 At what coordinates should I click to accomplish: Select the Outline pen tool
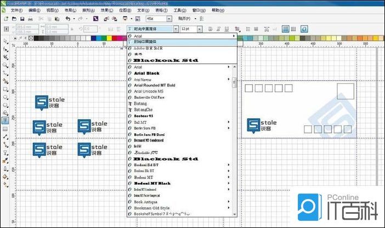click(x=5, y=169)
